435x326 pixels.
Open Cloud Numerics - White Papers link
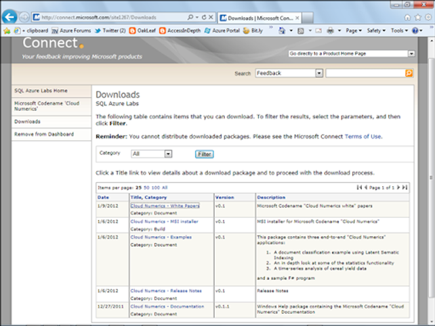165,206
